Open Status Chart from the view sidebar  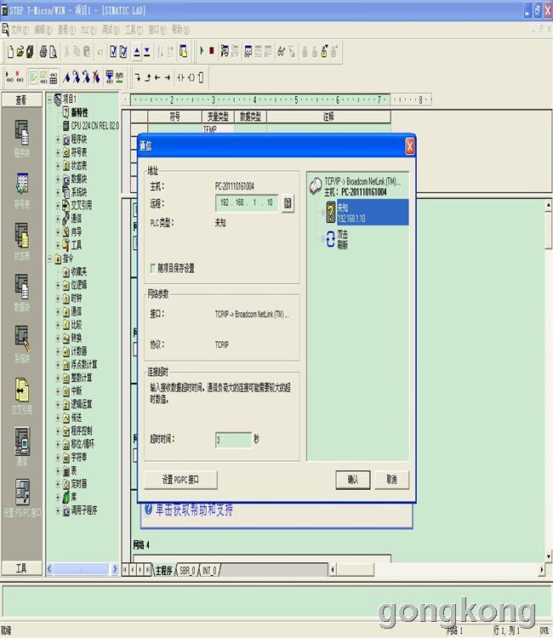click(21, 242)
